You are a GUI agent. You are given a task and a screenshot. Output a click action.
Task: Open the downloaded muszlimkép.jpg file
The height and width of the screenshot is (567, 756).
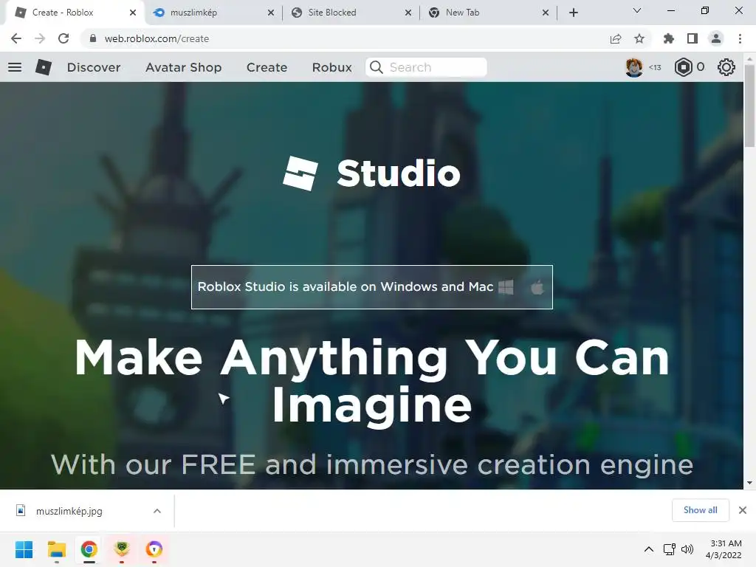[x=69, y=511]
